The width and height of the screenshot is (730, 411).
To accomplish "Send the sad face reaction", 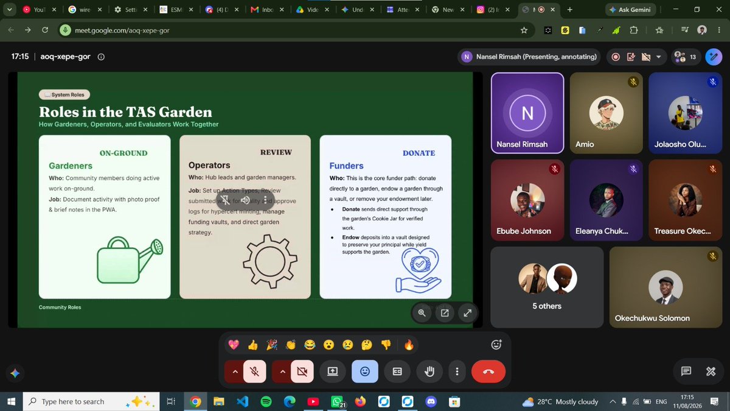I will 347,345.
